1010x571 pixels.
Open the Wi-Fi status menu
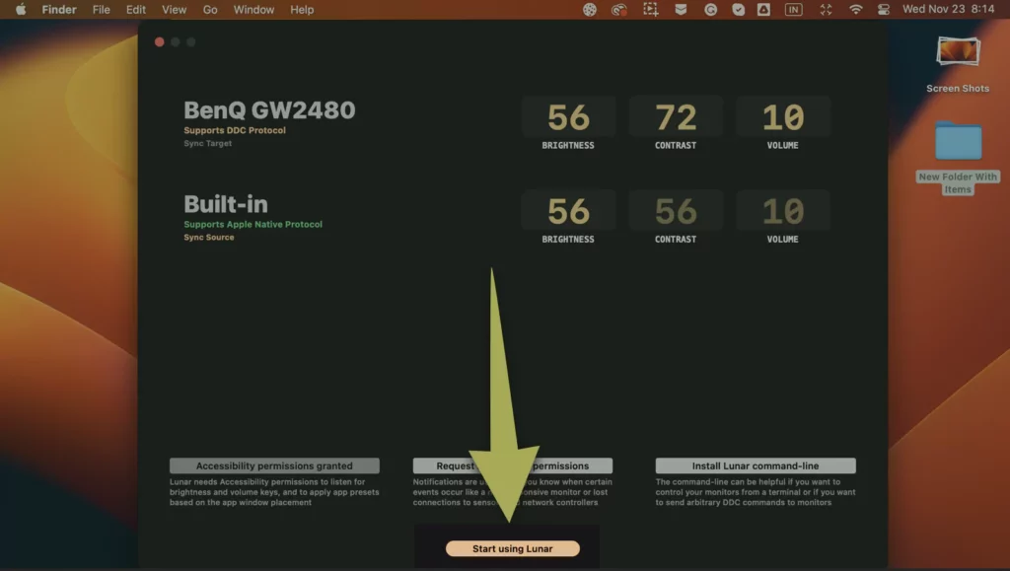tap(855, 10)
